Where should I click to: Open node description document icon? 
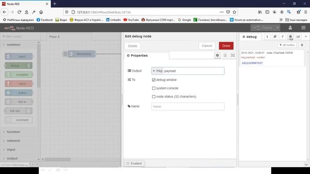pos(225,56)
